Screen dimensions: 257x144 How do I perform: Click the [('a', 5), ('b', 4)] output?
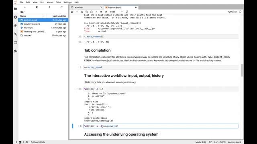tap(97, 42)
